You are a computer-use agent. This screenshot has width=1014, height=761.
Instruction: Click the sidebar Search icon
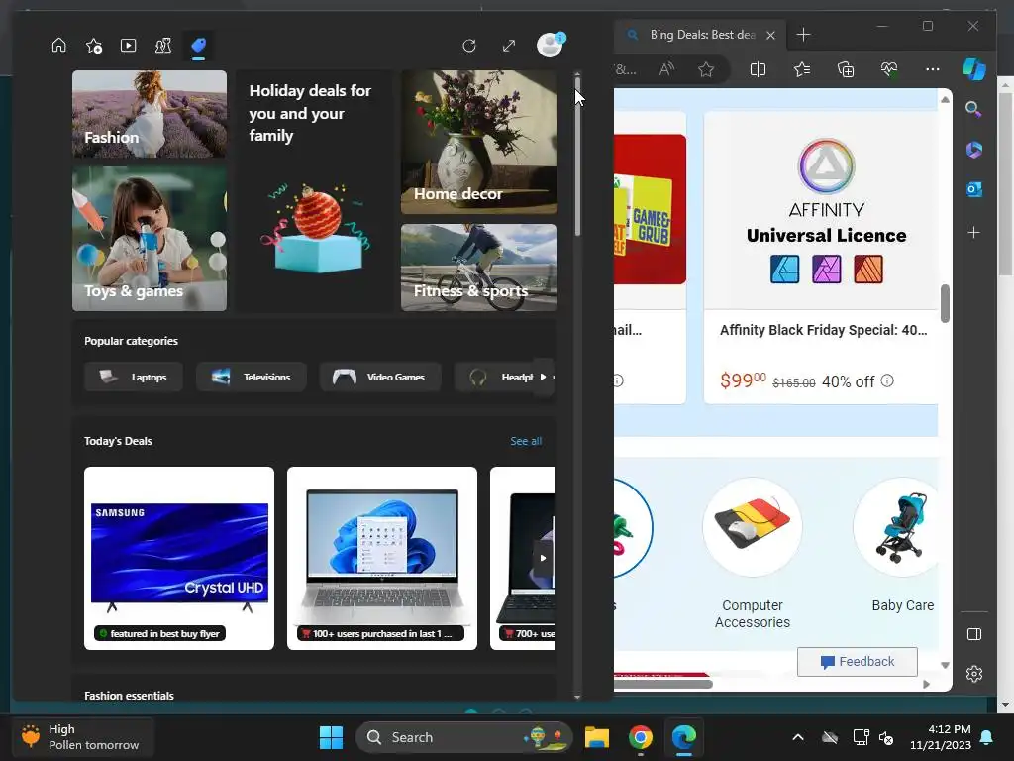(974, 109)
